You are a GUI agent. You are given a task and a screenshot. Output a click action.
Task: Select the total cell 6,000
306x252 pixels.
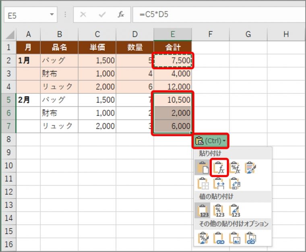click(x=173, y=126)
